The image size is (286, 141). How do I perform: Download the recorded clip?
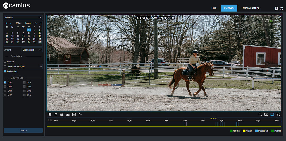click(x=68, y=114)
